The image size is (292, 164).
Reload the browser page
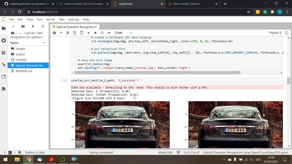(20, 12)
